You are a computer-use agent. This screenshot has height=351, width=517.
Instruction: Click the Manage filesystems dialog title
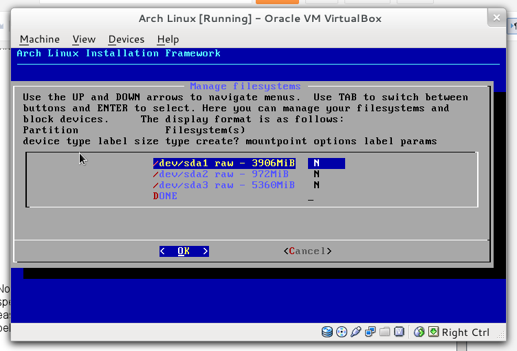tap(245, 87)
